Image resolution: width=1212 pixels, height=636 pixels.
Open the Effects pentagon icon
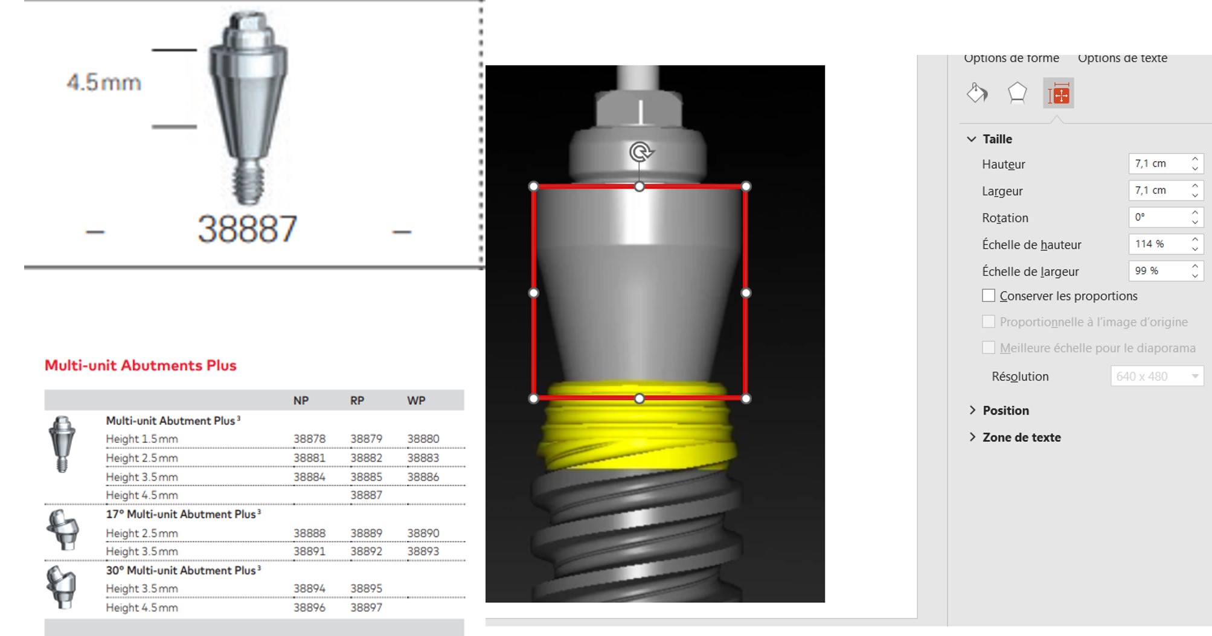[x=1017, y=94]
